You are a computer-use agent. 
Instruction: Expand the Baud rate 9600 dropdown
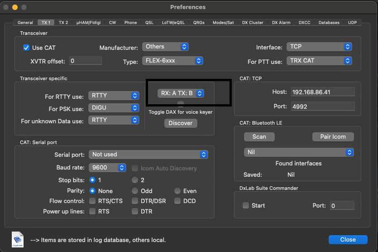pyautogui.click(x=108, y=168)
